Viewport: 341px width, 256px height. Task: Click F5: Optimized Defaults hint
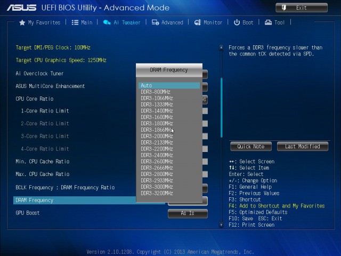pos(258,212)
